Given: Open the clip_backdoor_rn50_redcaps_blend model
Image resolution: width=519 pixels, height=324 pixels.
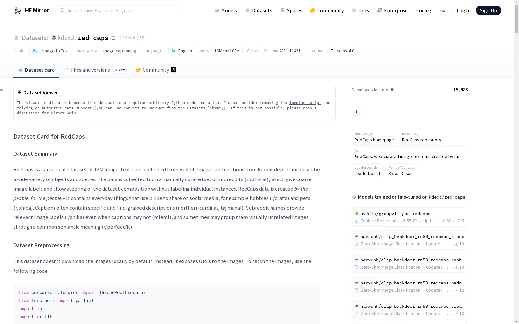Looking at the screenshot, I should tap(410, 240).
